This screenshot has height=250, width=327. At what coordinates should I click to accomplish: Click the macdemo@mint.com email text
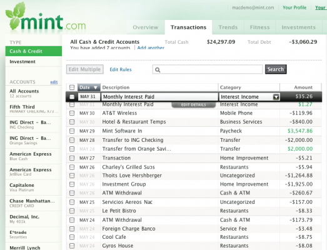pyautogui.click(x=253, y=7)
